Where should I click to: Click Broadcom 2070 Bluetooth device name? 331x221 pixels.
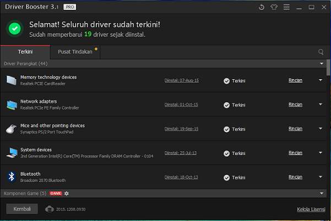click(43, 180)
